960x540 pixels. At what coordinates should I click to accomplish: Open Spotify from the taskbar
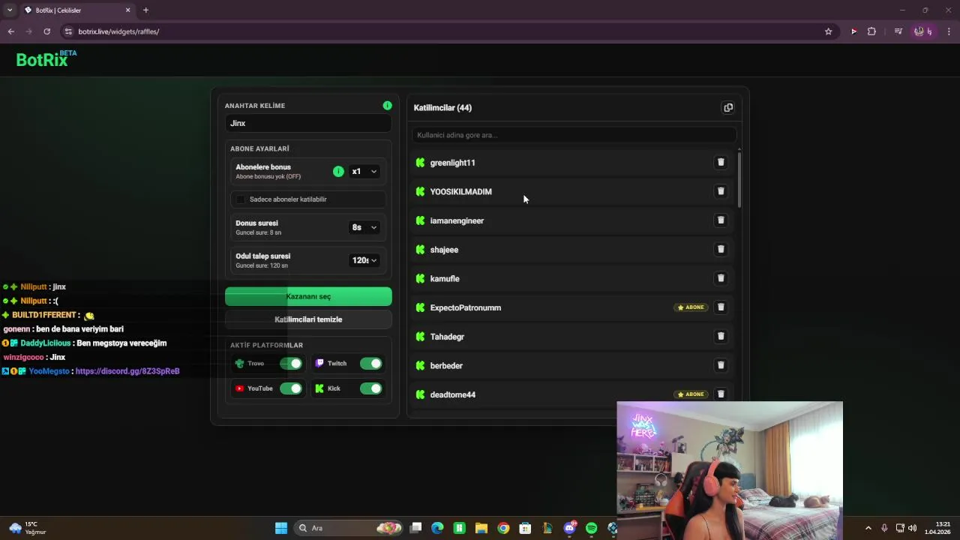(x=591, y=528)
